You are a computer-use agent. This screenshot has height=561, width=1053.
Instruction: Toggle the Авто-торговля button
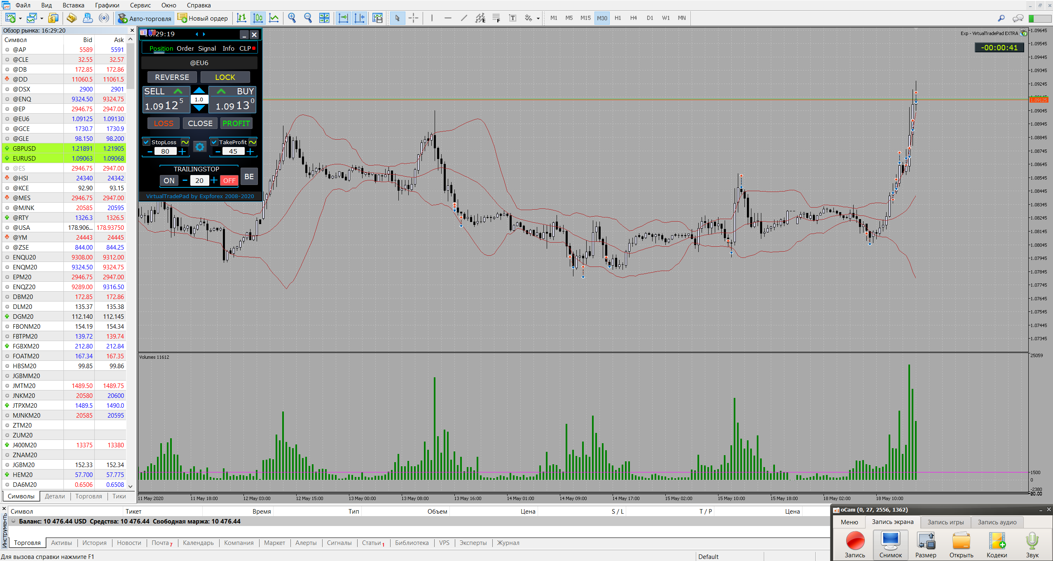tap(145, 18)
